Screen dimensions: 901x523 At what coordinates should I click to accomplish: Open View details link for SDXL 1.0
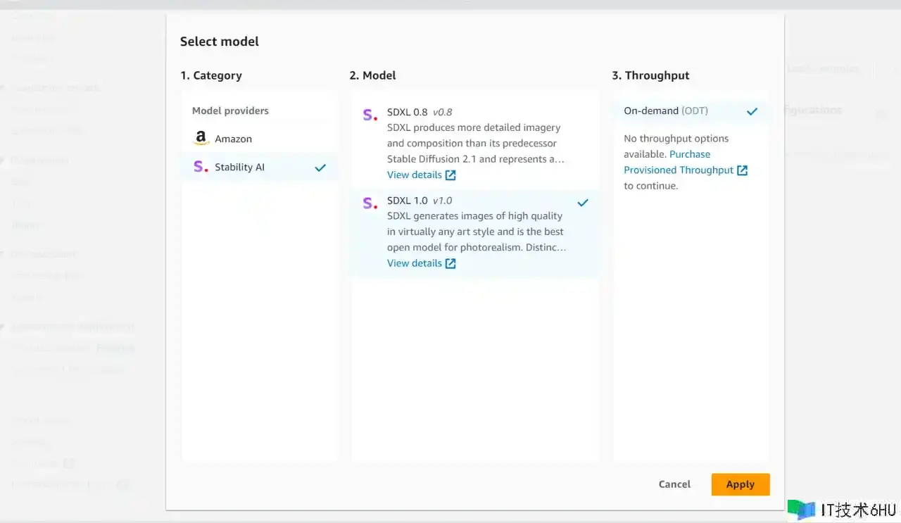pyautogui.click(x=415, y=263)
